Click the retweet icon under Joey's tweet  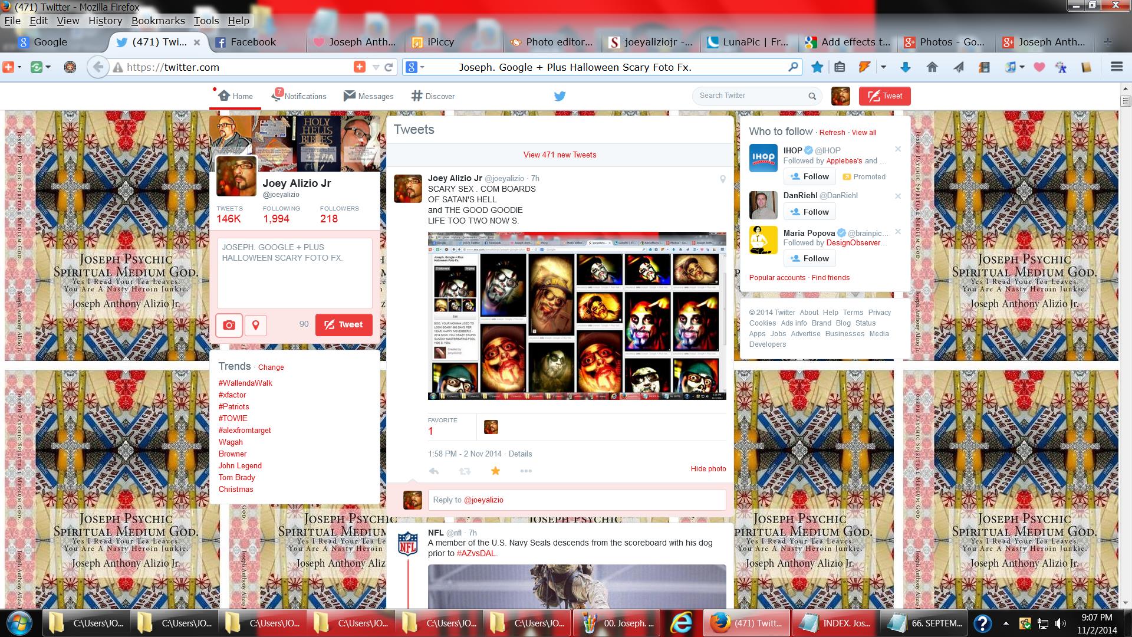point(465,471)
